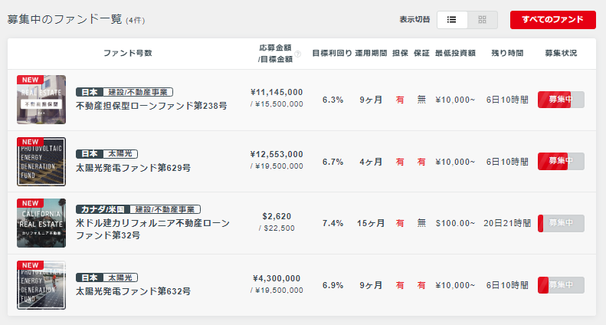The height and width of the screenshot is (325, 606).
Task: Open 太陽光発電ファンド第632号 title link
Action: coord(133,291)
